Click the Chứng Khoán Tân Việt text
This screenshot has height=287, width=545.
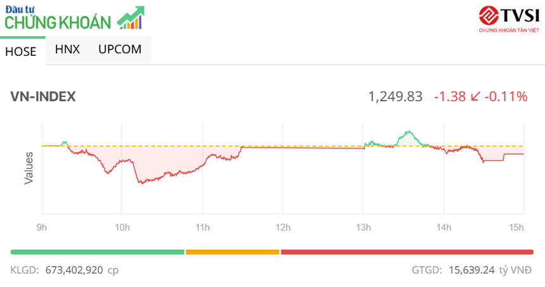(508, 30)
